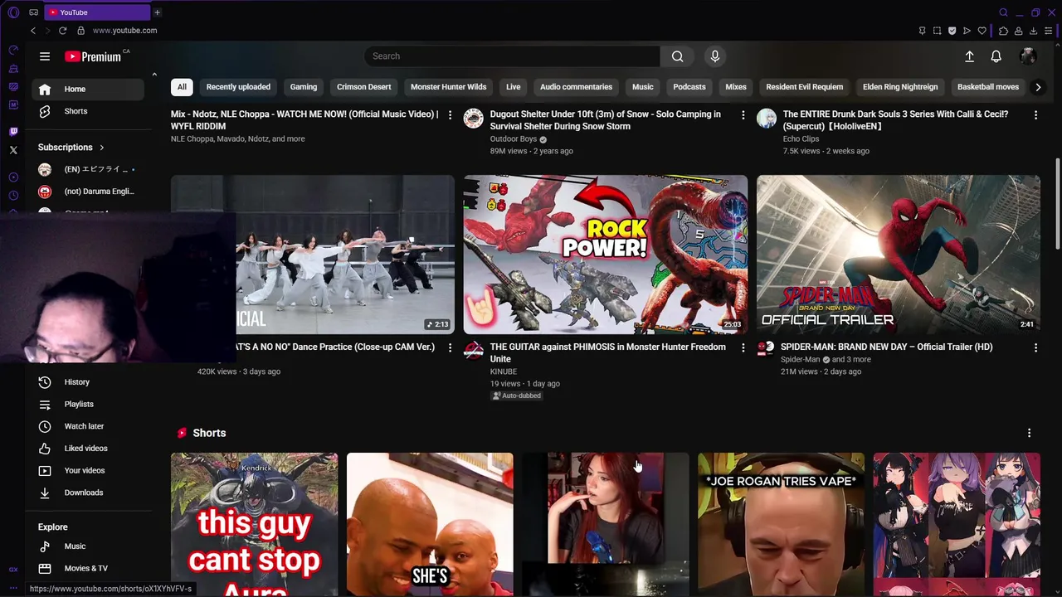Click the heart bookmark icon
Viewport: 1062px width, 597px height.
[982, 31]
